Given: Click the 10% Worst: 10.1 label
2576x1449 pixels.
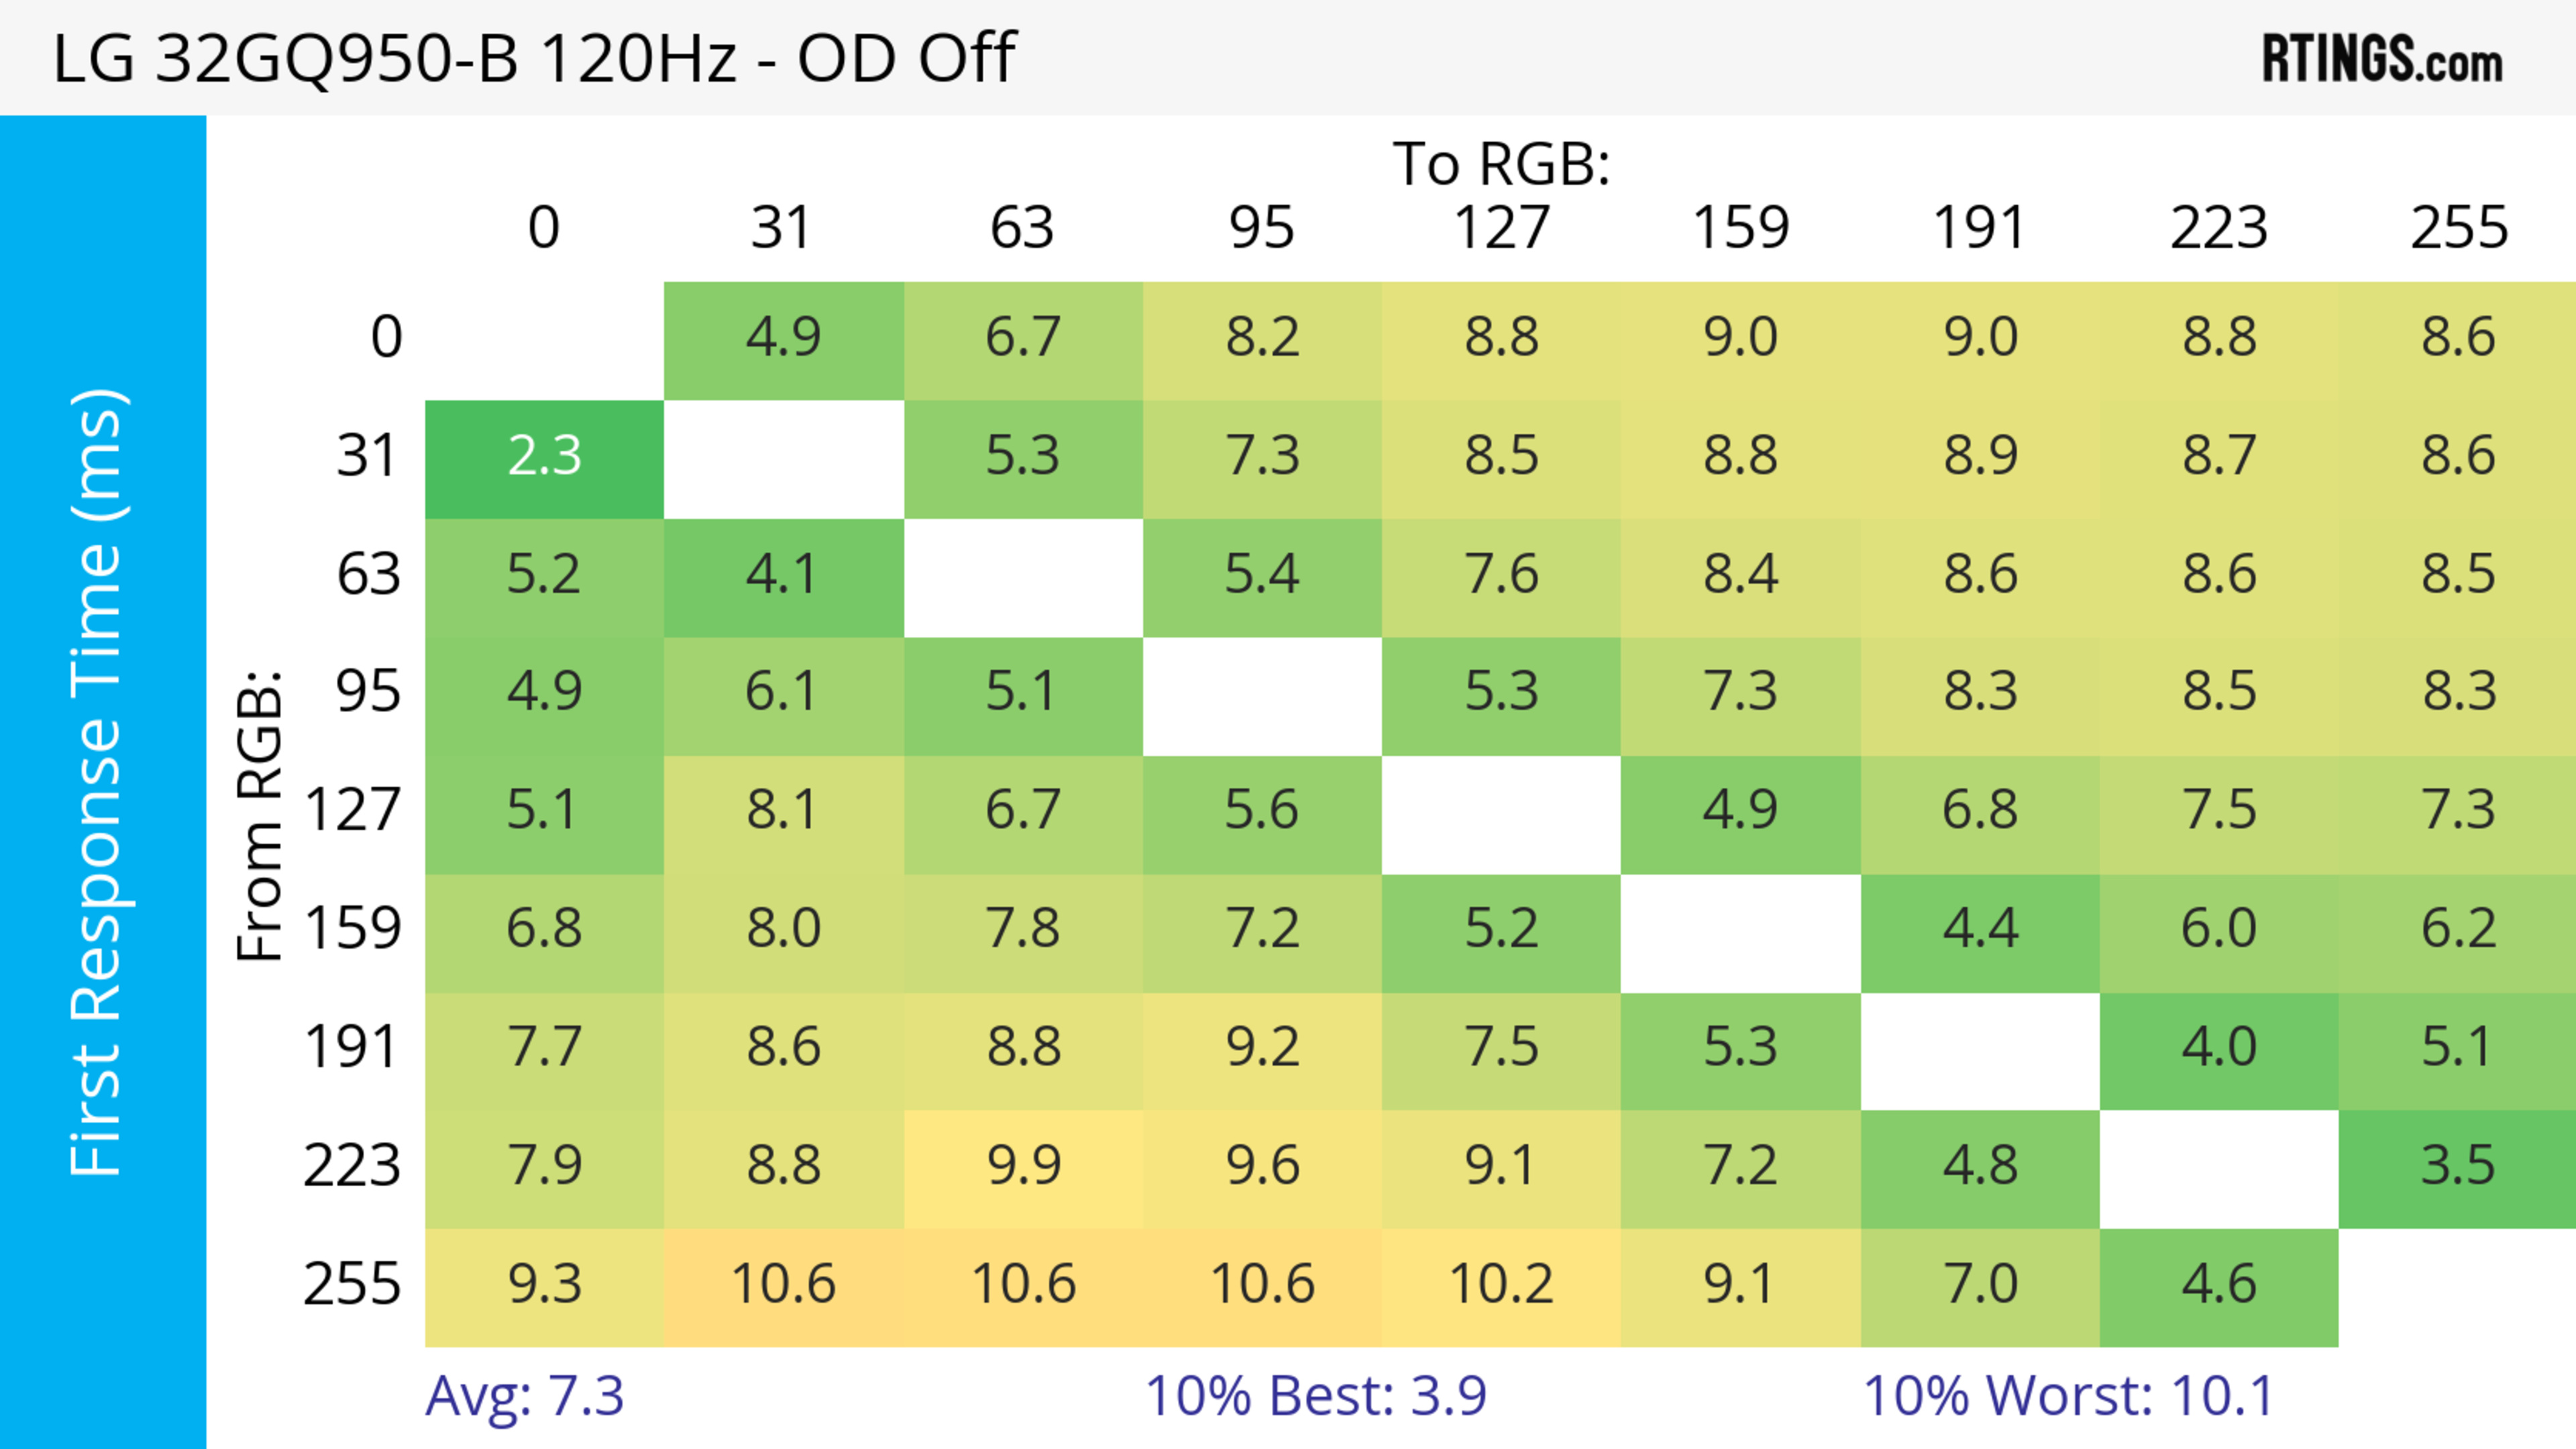Looking at the screenshot, I should (x=2068, y=1396).
